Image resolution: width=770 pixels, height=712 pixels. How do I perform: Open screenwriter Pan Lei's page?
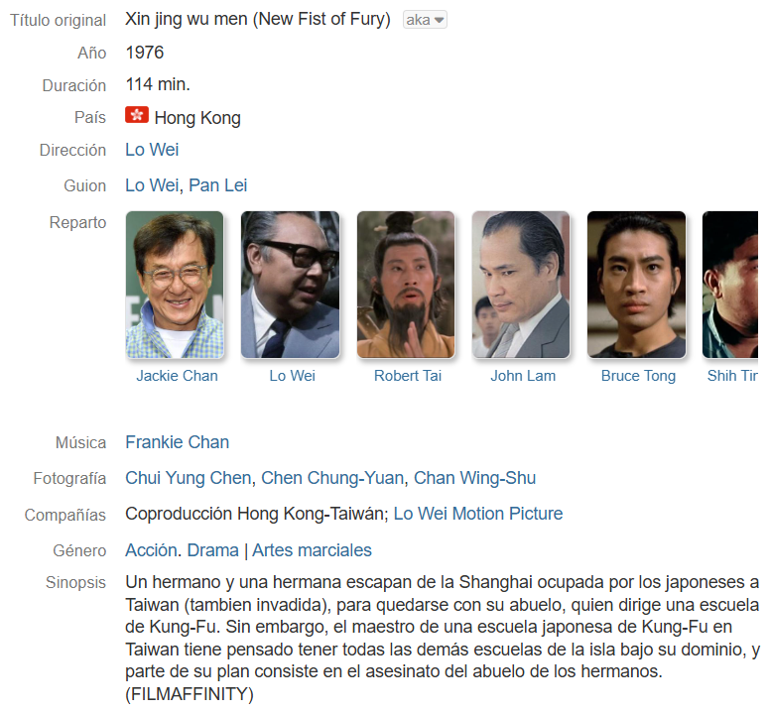218,185
